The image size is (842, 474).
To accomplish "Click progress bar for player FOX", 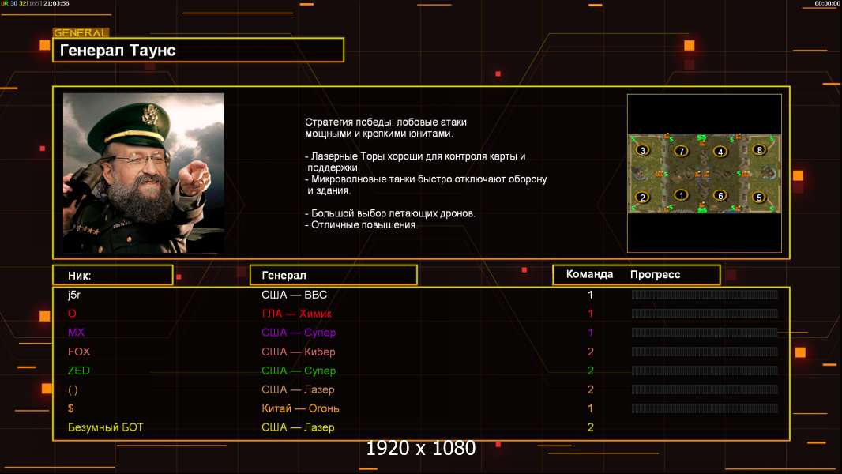I will click(705, 352).
